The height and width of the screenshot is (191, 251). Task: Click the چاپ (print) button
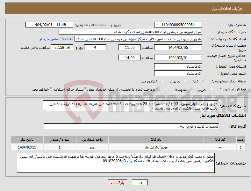(140, 182)
